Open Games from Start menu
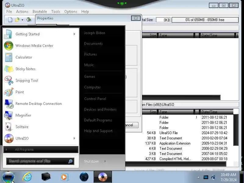 [x=89, y=77]
